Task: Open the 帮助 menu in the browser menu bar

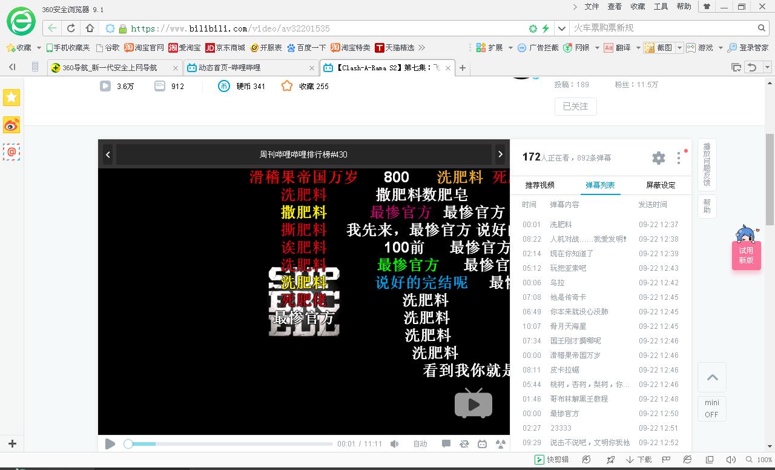Action: (684, 7)
